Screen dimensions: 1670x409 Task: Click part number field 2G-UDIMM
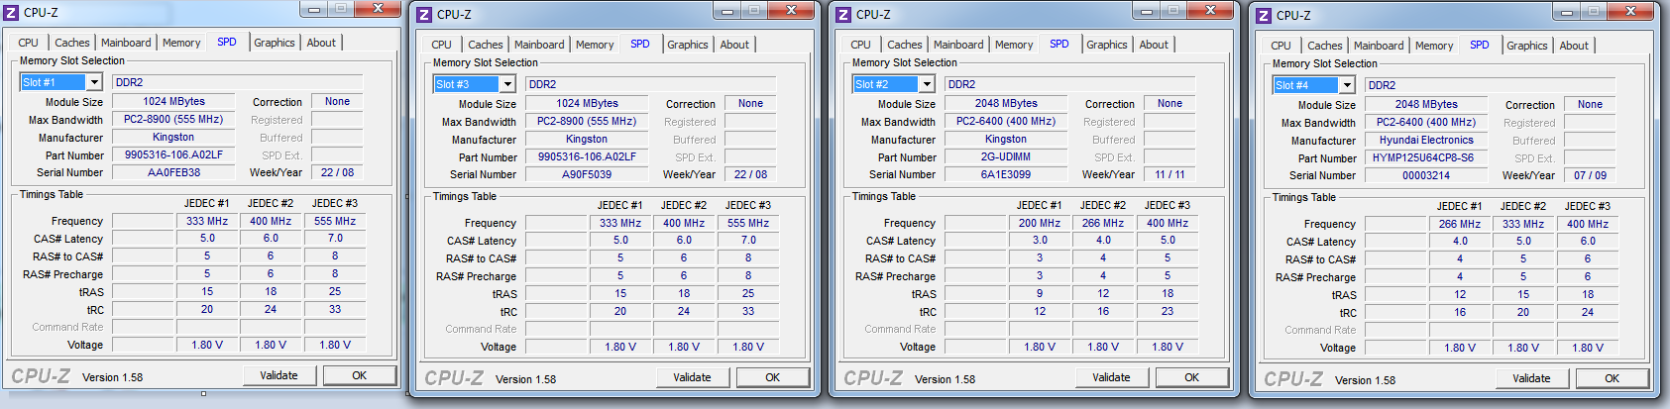click(x=1006, y=156)
